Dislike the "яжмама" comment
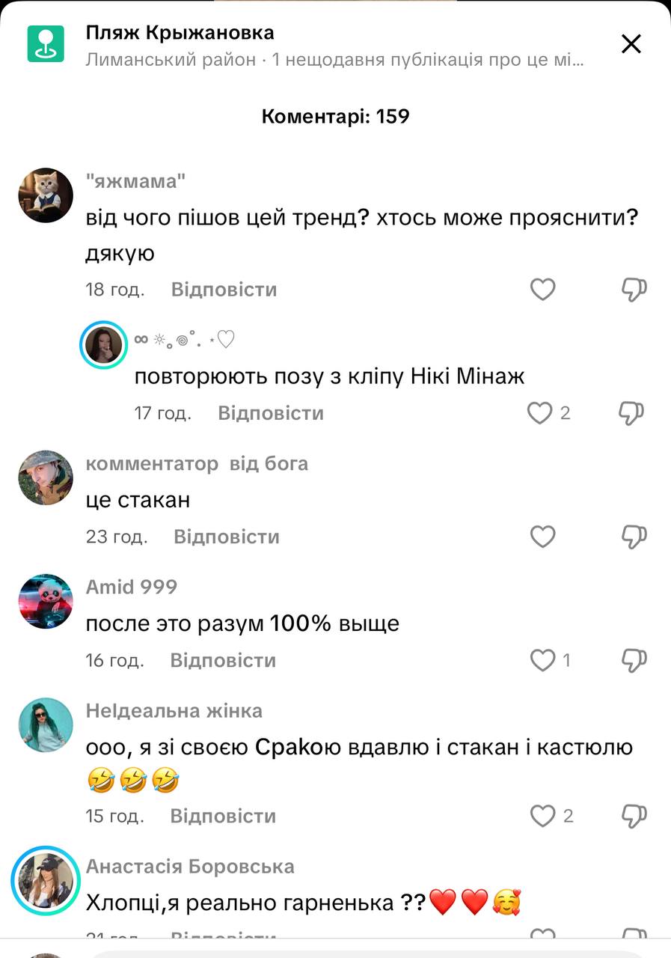The width and height of the screenshot is (671, 958). [x=634, y=290]
